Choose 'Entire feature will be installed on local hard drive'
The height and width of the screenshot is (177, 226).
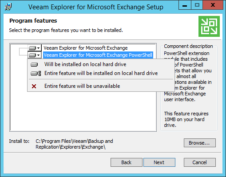pyautogui.click(x=100, y=73)
